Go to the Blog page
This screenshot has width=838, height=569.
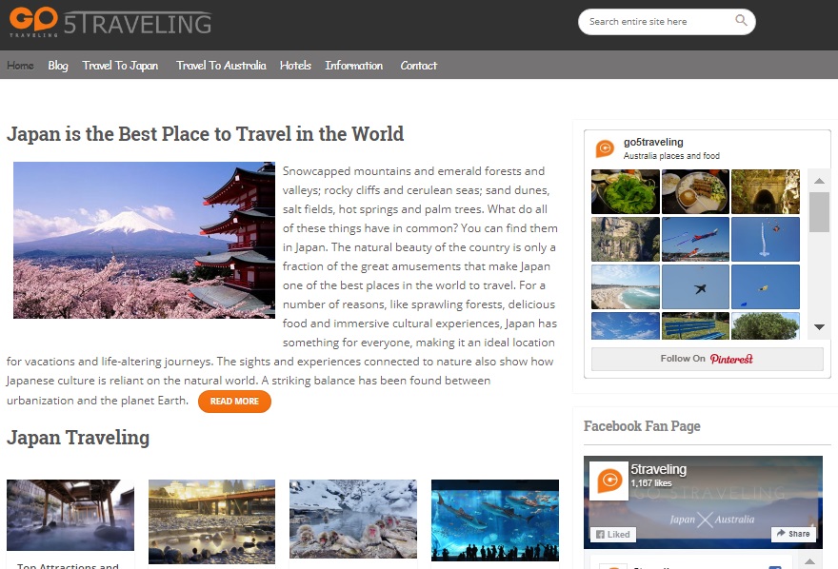[58, 65]
